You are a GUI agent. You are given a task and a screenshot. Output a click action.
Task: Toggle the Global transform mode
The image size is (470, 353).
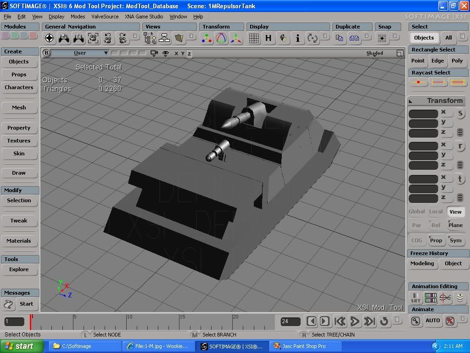417,211
